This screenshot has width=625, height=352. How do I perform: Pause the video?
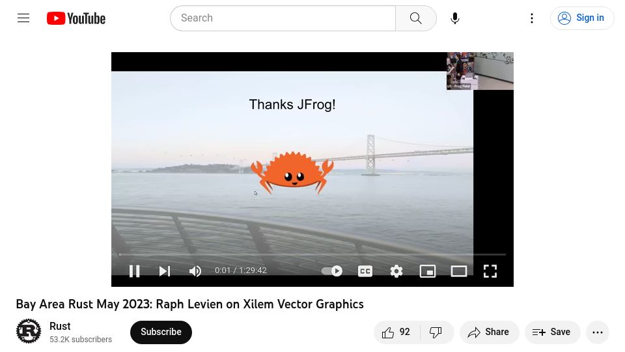pyautogui.click(x=135, y=271)
